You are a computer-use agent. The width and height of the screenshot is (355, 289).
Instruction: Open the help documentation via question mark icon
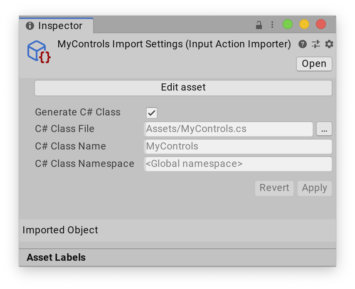point(302,44)
